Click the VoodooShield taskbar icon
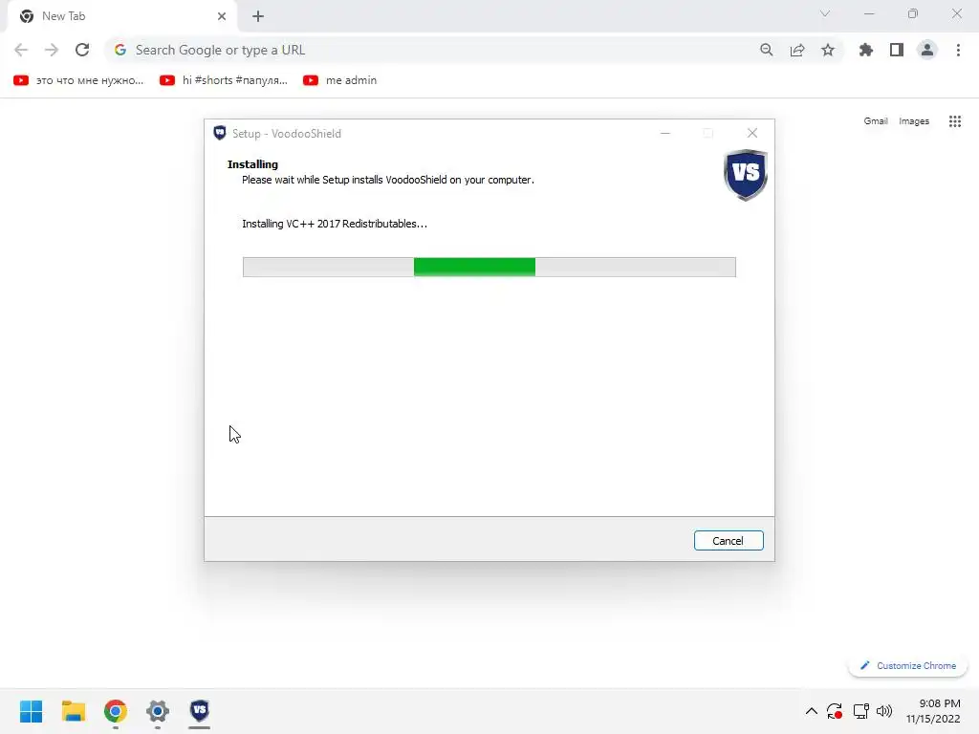The width and height of the screenshot is (979, 734). click(199, 711)
